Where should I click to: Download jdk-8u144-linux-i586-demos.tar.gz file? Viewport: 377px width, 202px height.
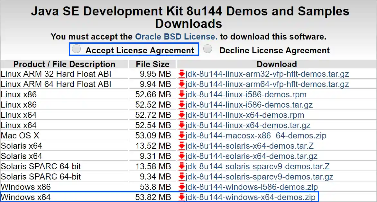(x=249, y=105)
